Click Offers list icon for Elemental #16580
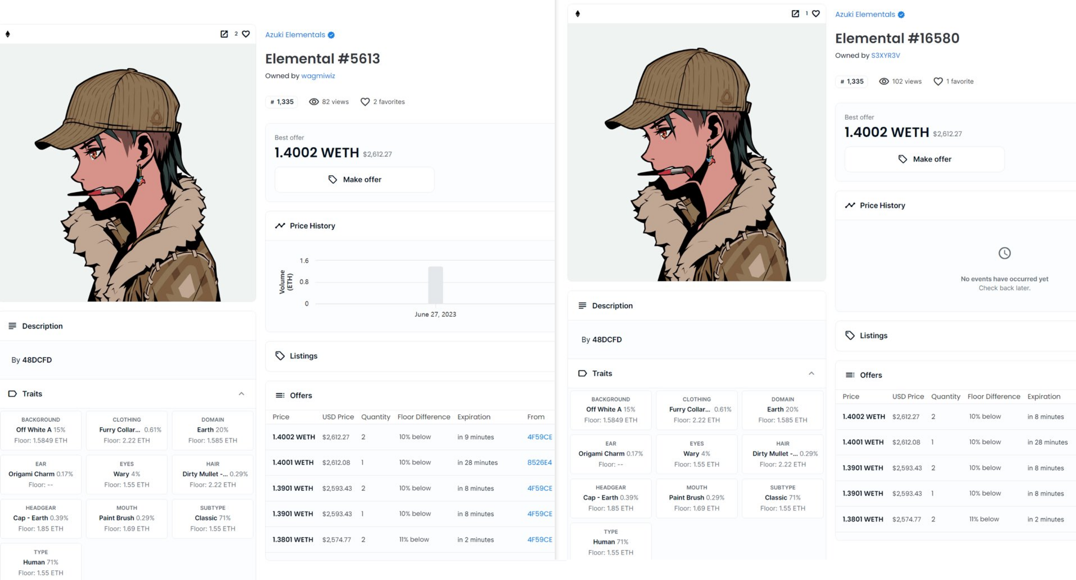The width and height of the screenshot is (1076, 580). [850, 375]
